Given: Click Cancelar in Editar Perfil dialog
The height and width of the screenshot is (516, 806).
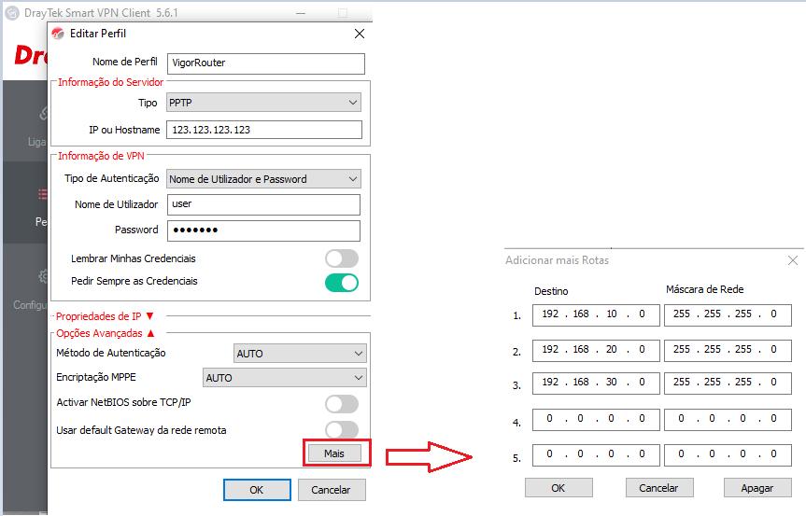Looking at the screenshot, I should click(x=332, y=490).
